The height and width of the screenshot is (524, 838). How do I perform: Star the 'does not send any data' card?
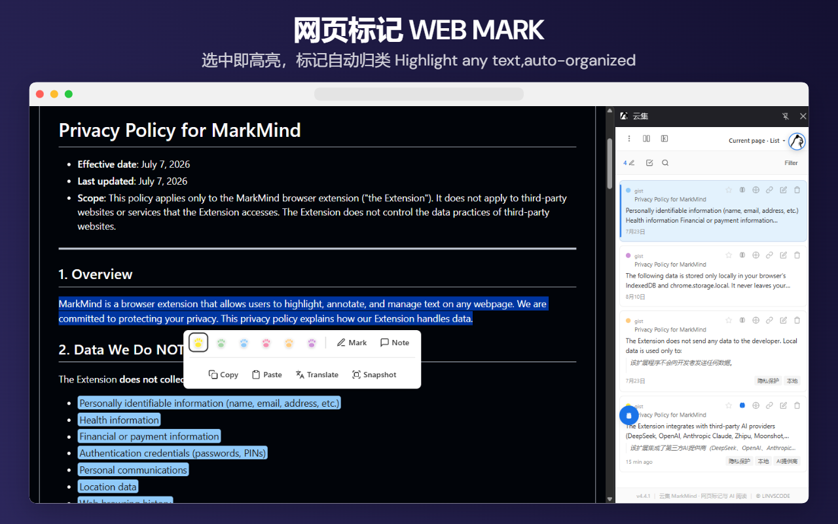click(x=729, y=320)
